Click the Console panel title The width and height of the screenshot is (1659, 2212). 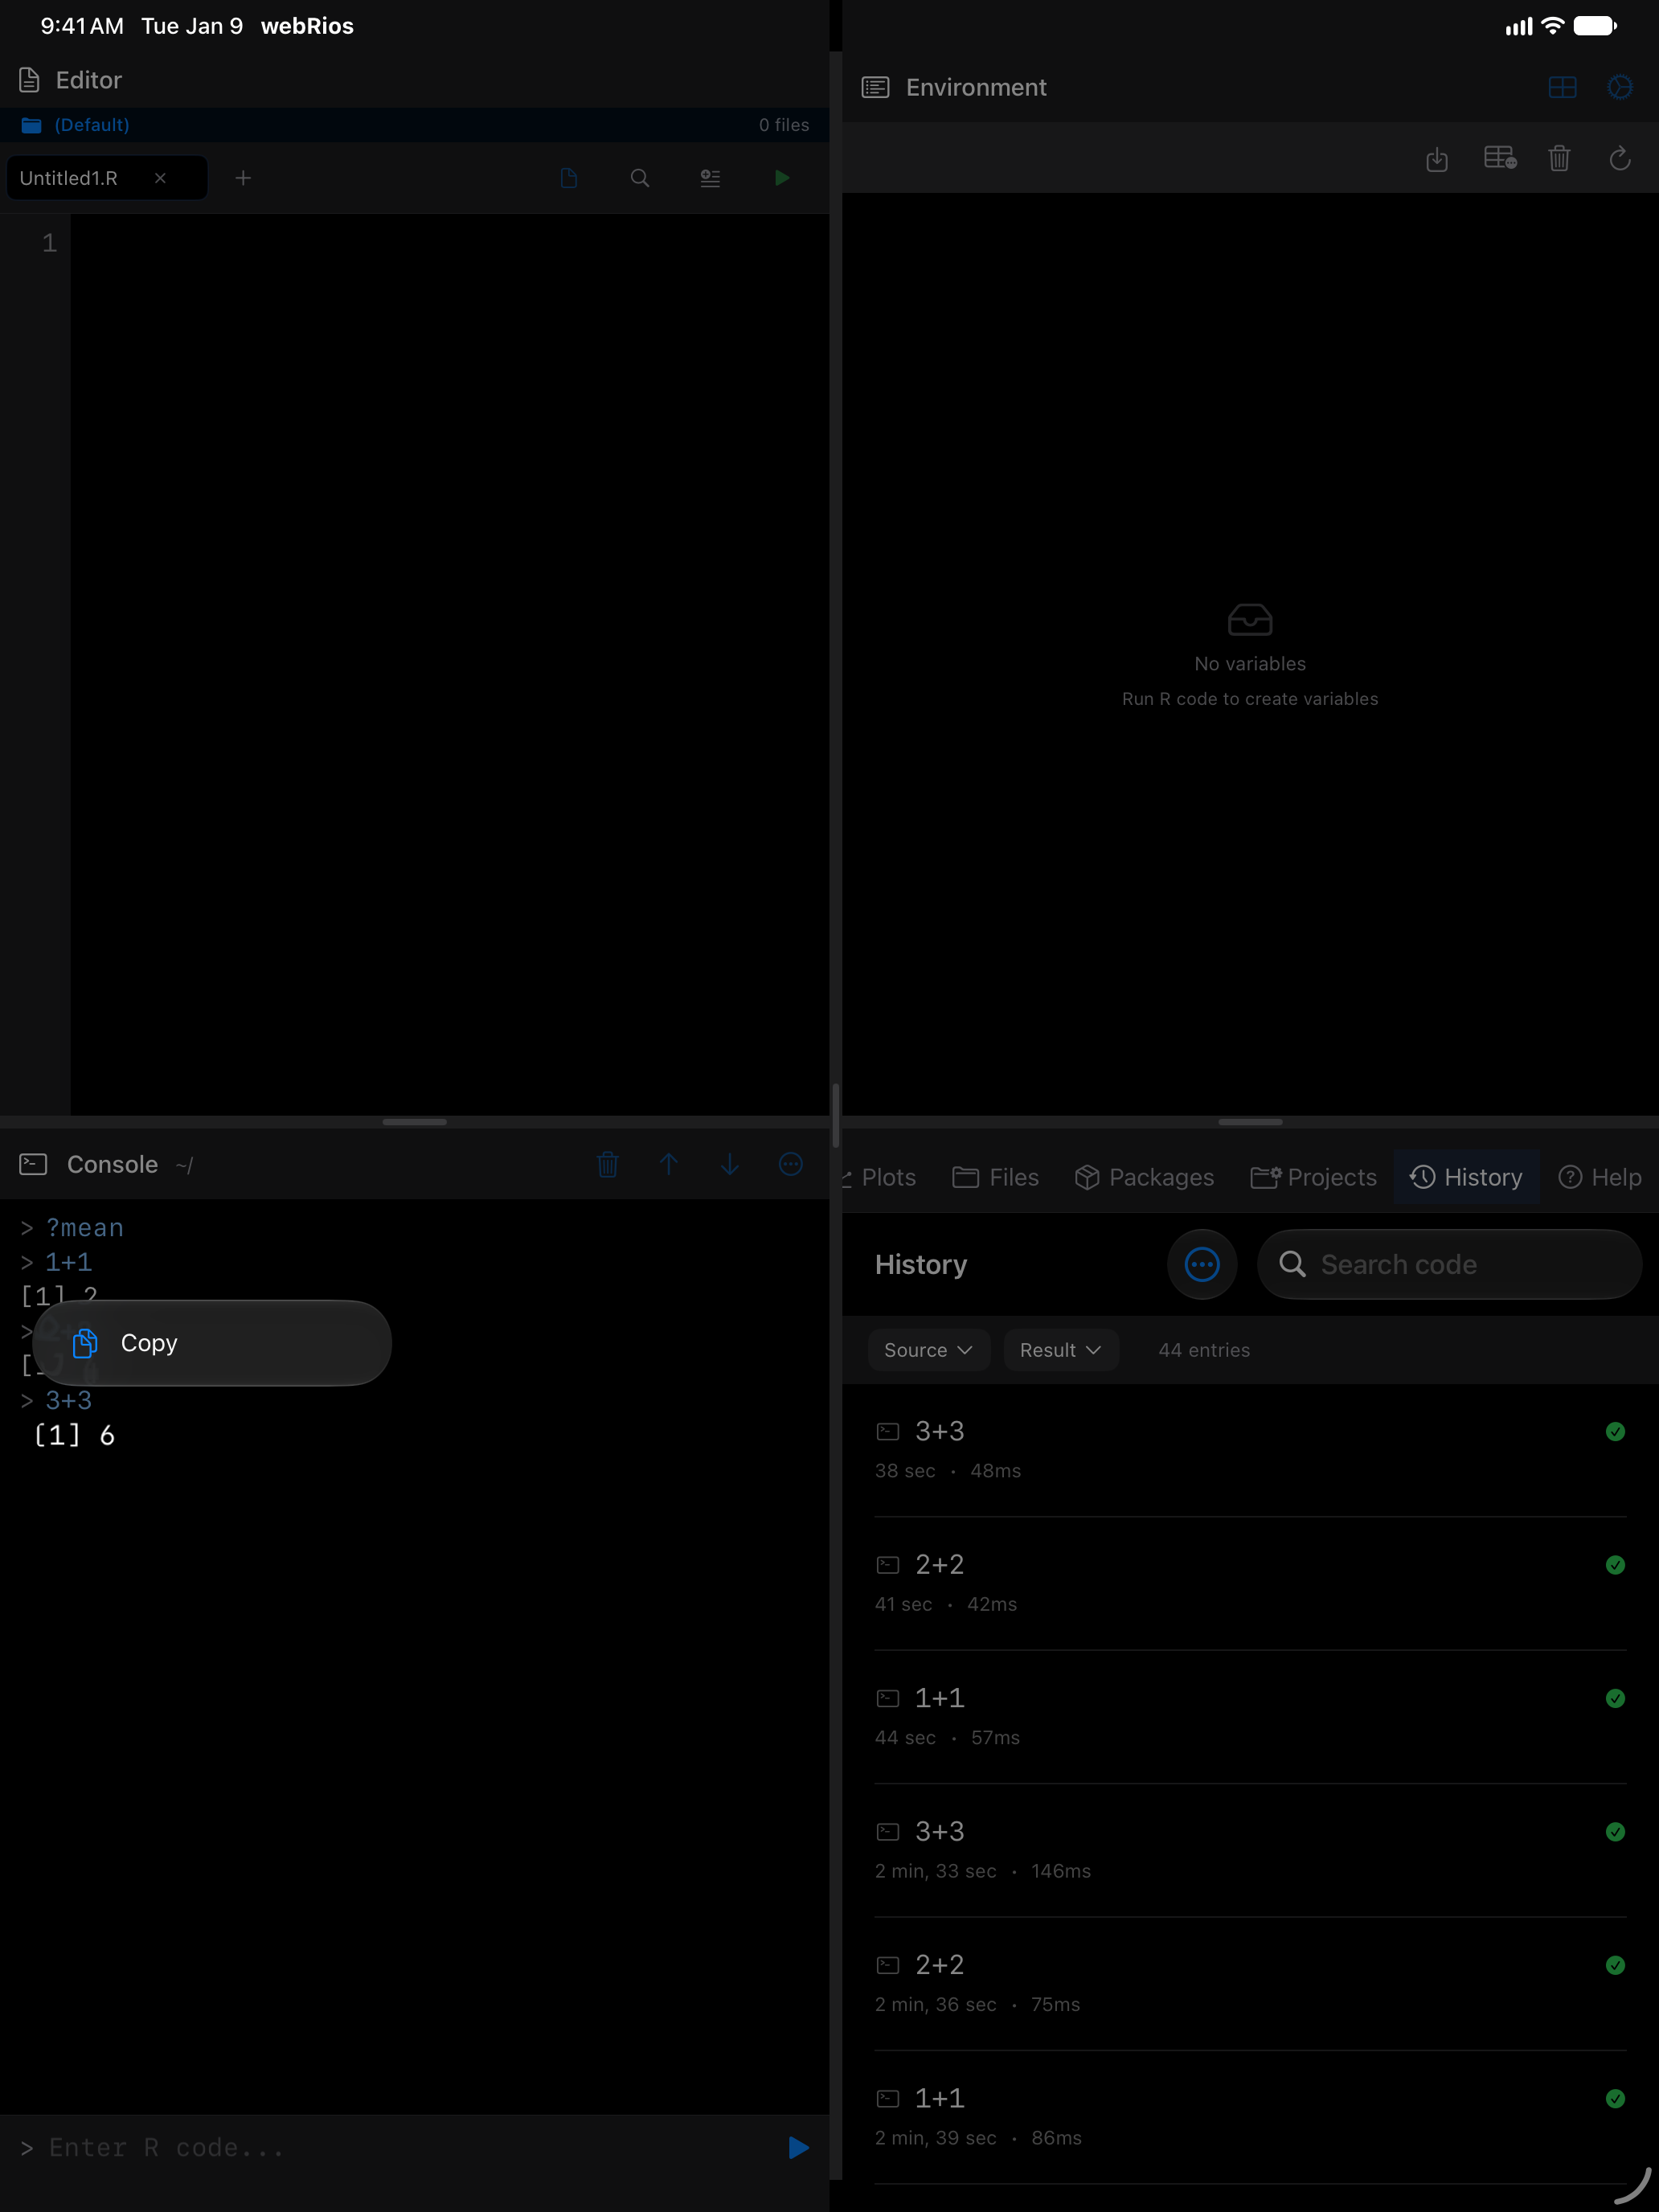coord(112,1164)
